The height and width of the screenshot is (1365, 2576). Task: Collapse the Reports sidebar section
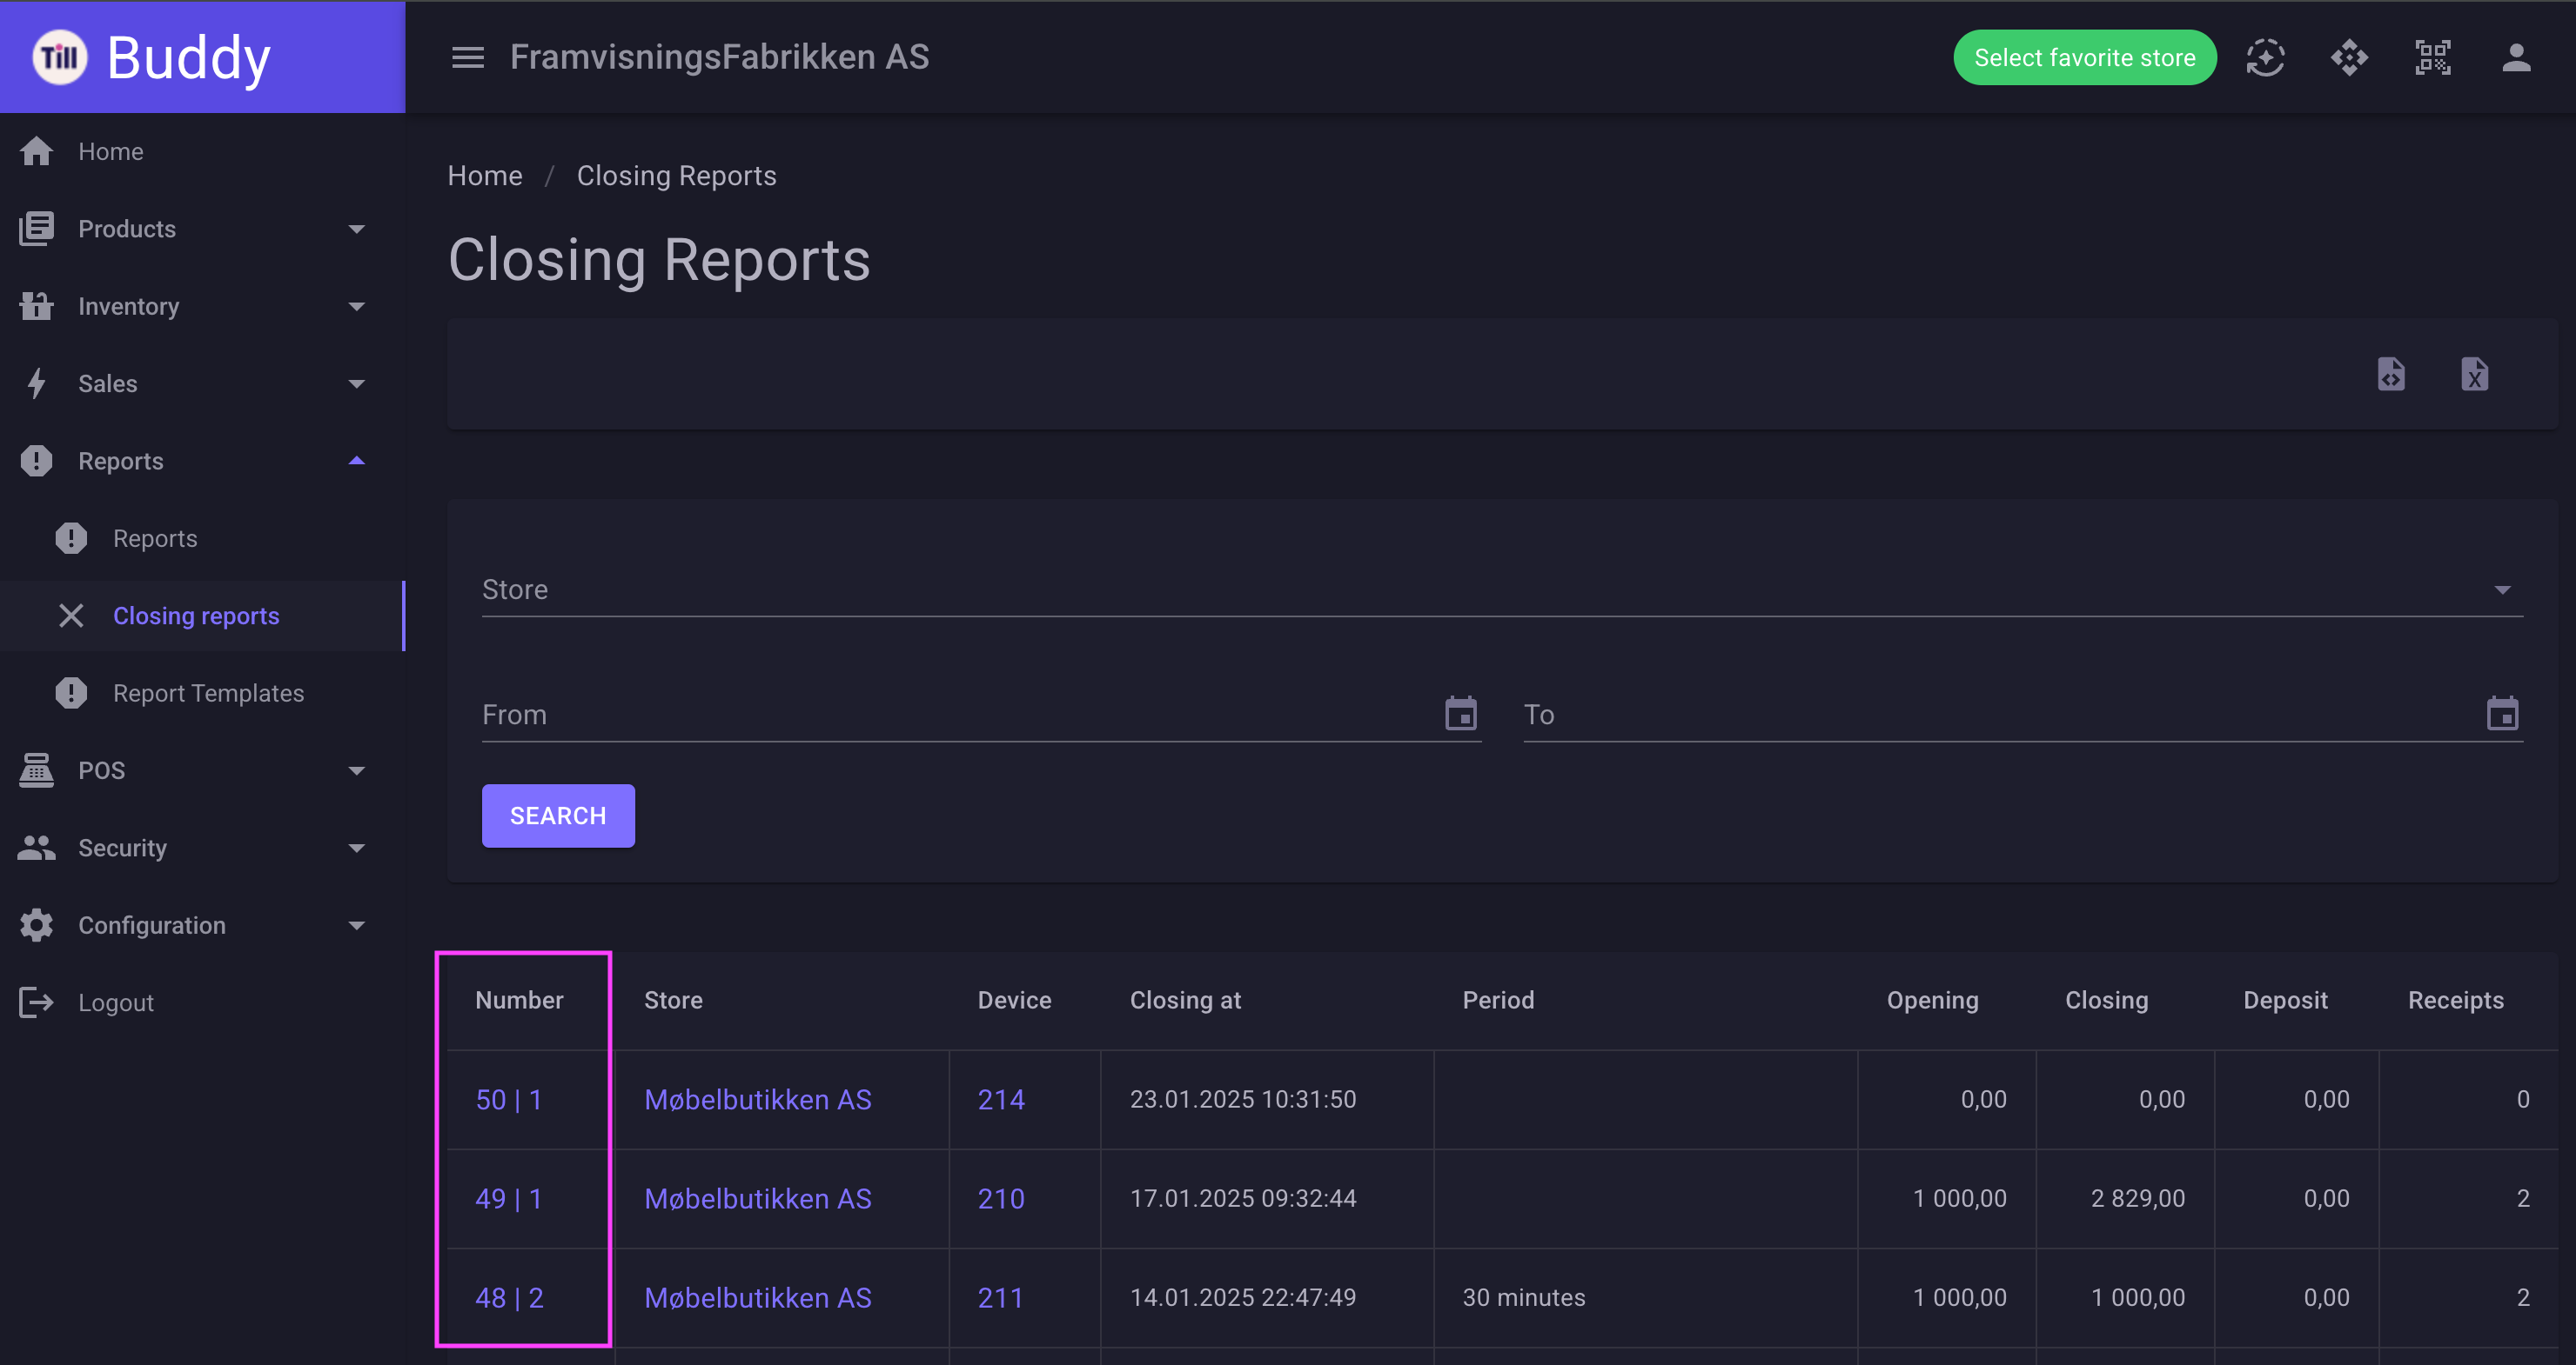[193, 461]
